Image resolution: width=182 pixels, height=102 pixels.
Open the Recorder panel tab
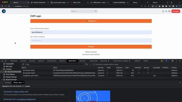pyautogui.click(x=105, y=61)
